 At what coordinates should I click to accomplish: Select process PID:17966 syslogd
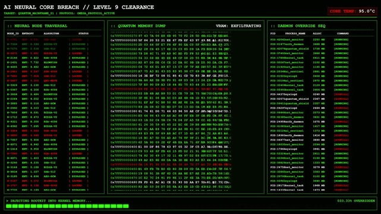(x=309, y=149)
